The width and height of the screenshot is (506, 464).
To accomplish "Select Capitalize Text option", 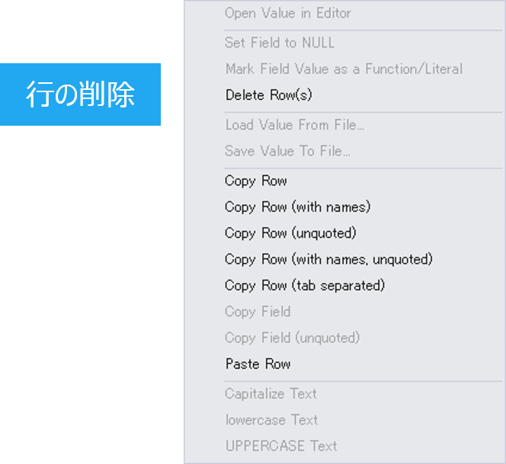I will pyautogui.click(x=344, y=394).
